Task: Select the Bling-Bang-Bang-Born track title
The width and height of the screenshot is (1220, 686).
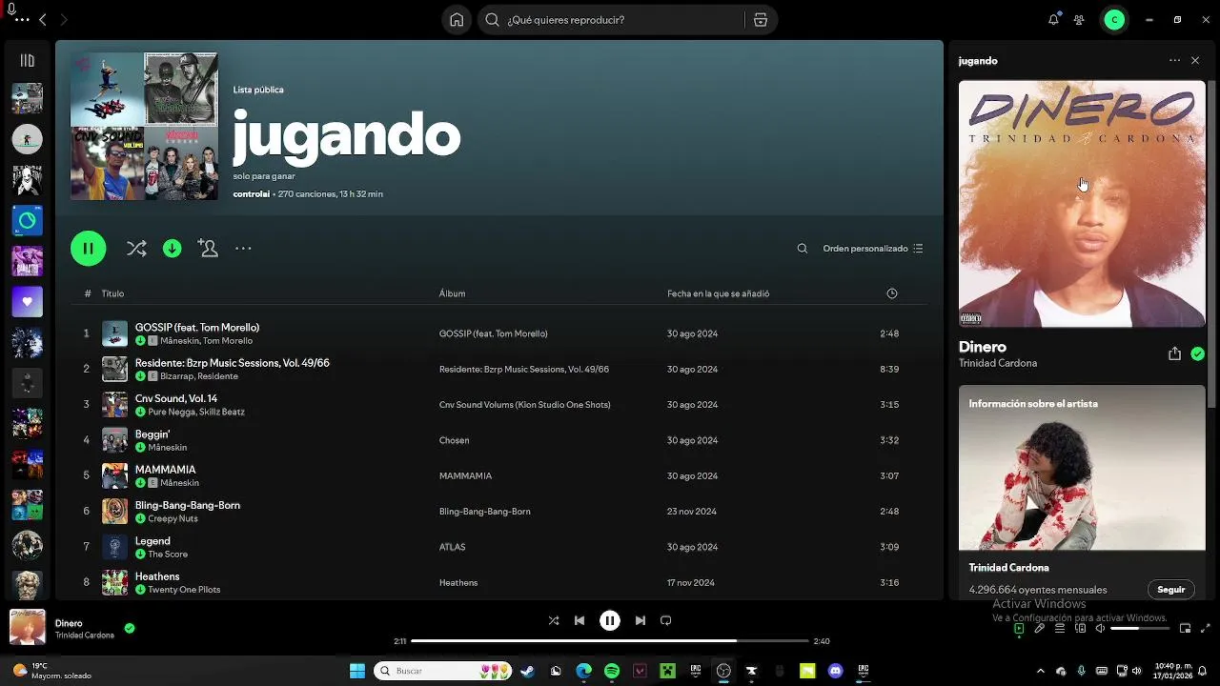Action: pyautogui.click(x=188, y=505)
